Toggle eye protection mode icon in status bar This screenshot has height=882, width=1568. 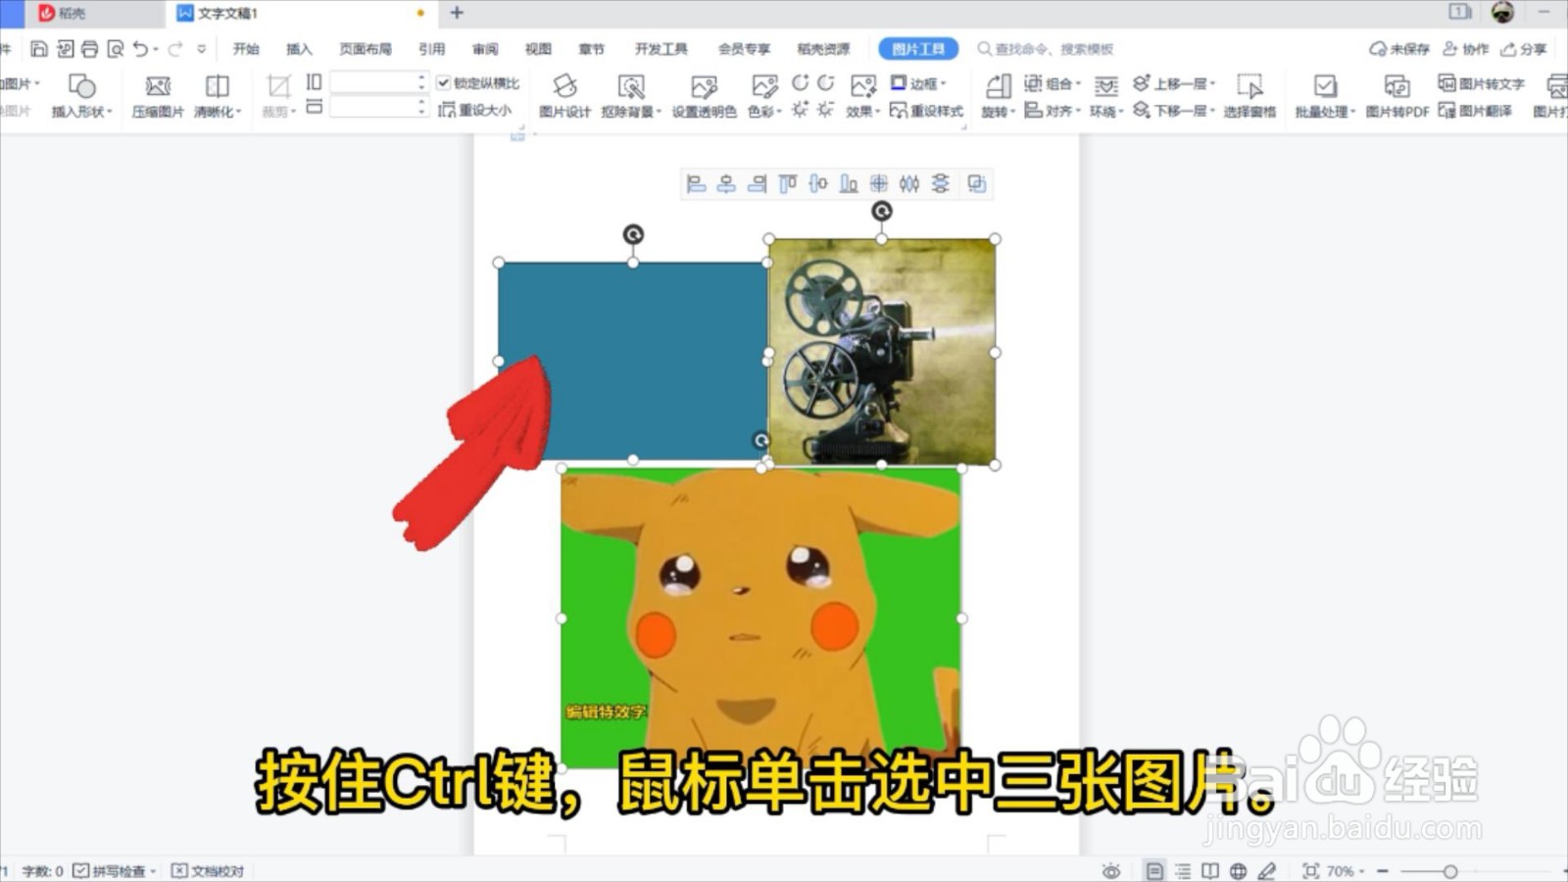1110,870
